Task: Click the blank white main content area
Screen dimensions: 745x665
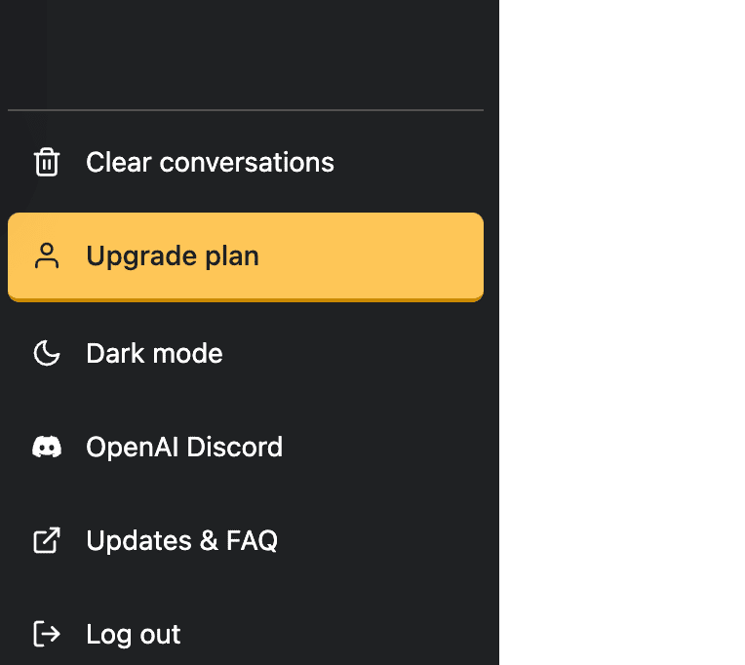Action: pyautogui.click(x=622, y=332)
